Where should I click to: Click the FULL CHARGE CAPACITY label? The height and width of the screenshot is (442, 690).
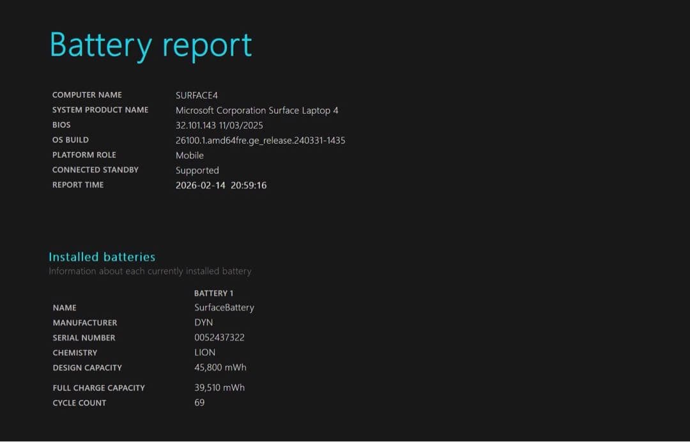click(x=98, y=388)
